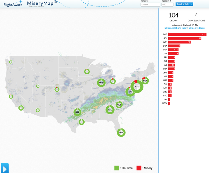Viewport: 209px width, 173px height.
Task: Click the SFO bar in the chart
Action: tap(170, 96)
